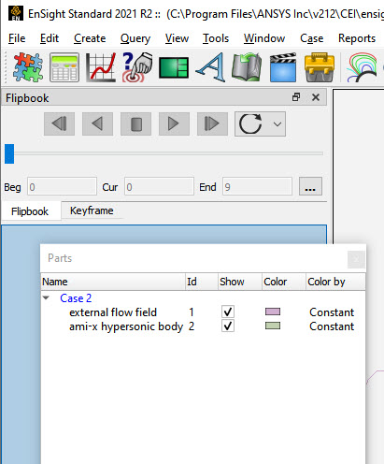Open the Window menu
The image size is (384, 464).
[x=264, y=38]
